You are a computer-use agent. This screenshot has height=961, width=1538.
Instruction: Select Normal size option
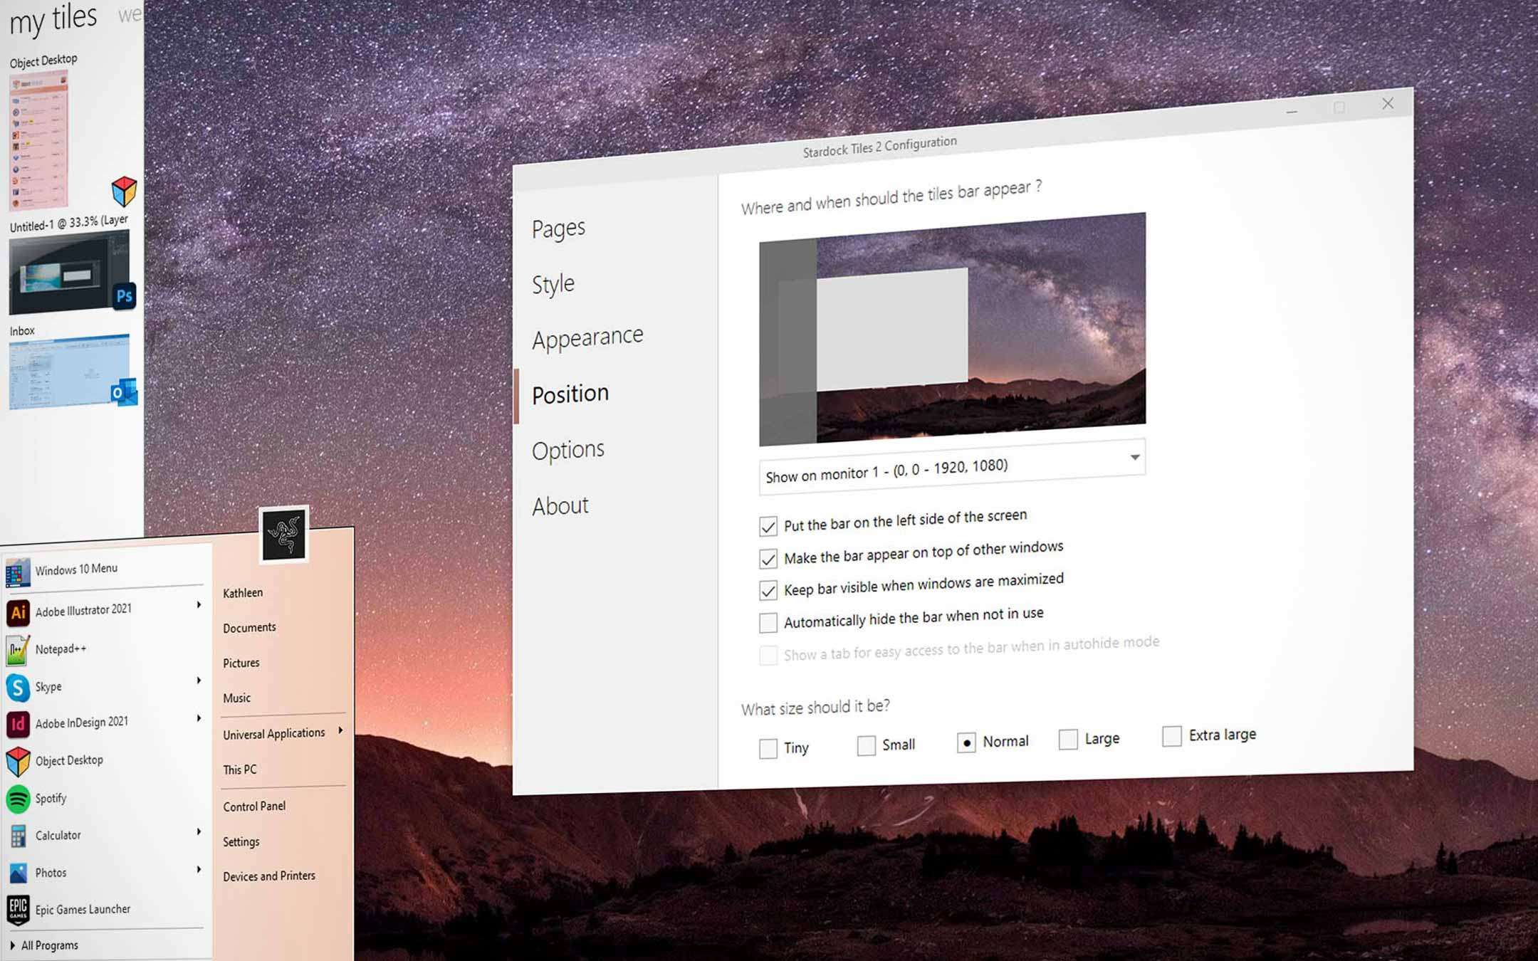(x=966, y=742)
